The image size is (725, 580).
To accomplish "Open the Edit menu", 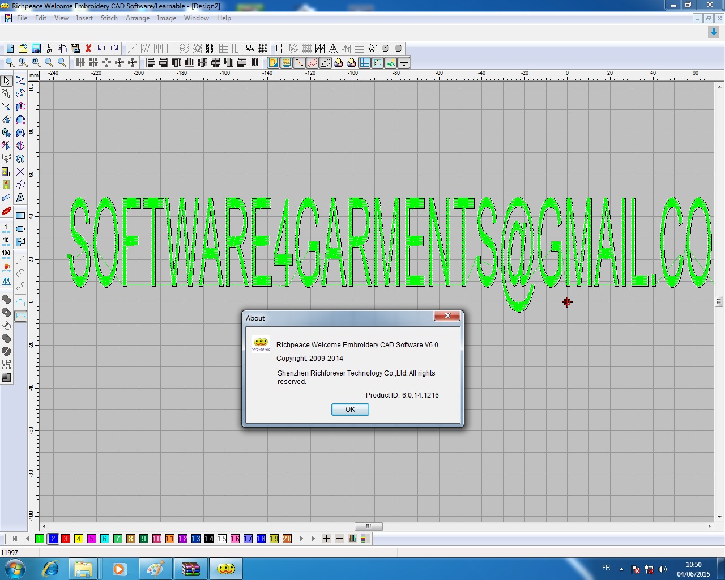I will [x=41, y=18].
